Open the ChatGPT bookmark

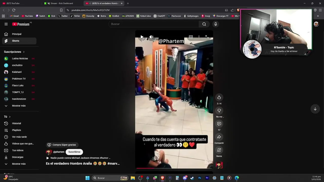(159, 16)
